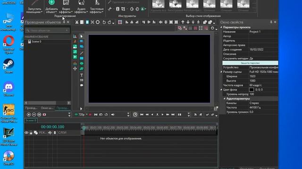Click the add audio object icon
Image resolution: width=302 pixels, height=169 pixels.
75,52
